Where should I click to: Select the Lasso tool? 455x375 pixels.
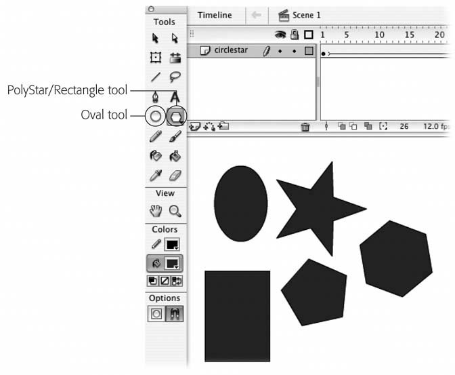click(175, 77)
